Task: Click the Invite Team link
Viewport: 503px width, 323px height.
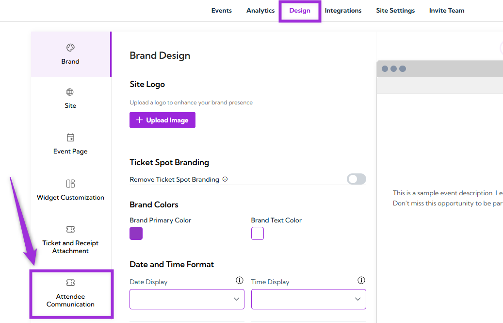Action: [447, 11]
